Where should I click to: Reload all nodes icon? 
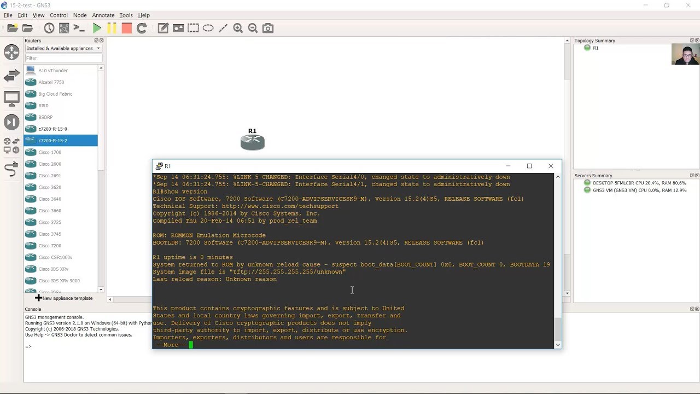point(142,28)
